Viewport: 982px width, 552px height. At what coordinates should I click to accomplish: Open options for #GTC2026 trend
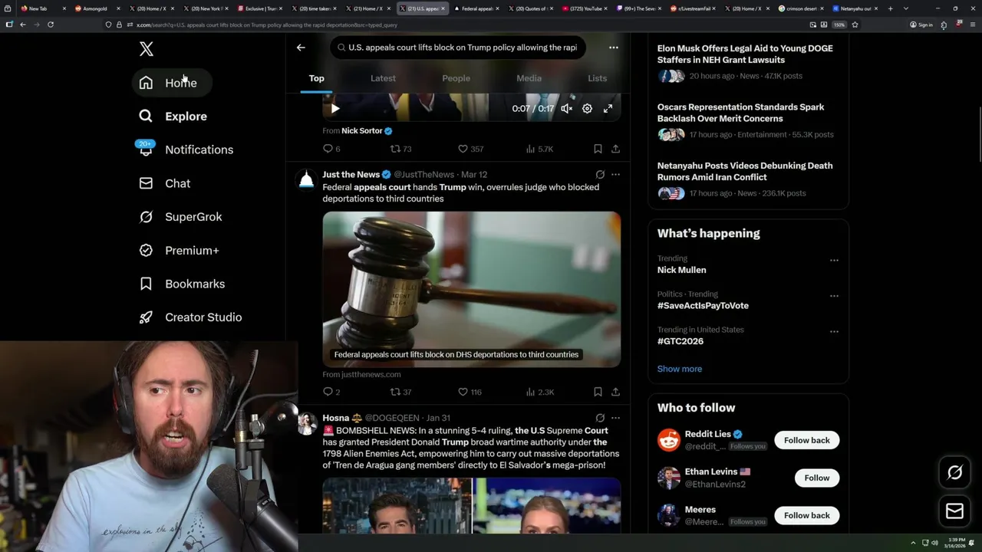click(x=834, y=331)
